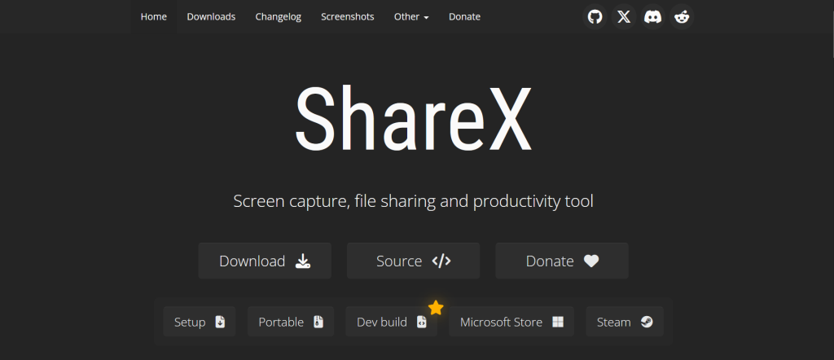The image size is (834, 360).
Task: Open the Reddit icon link
Action: (x=682, y=16)
